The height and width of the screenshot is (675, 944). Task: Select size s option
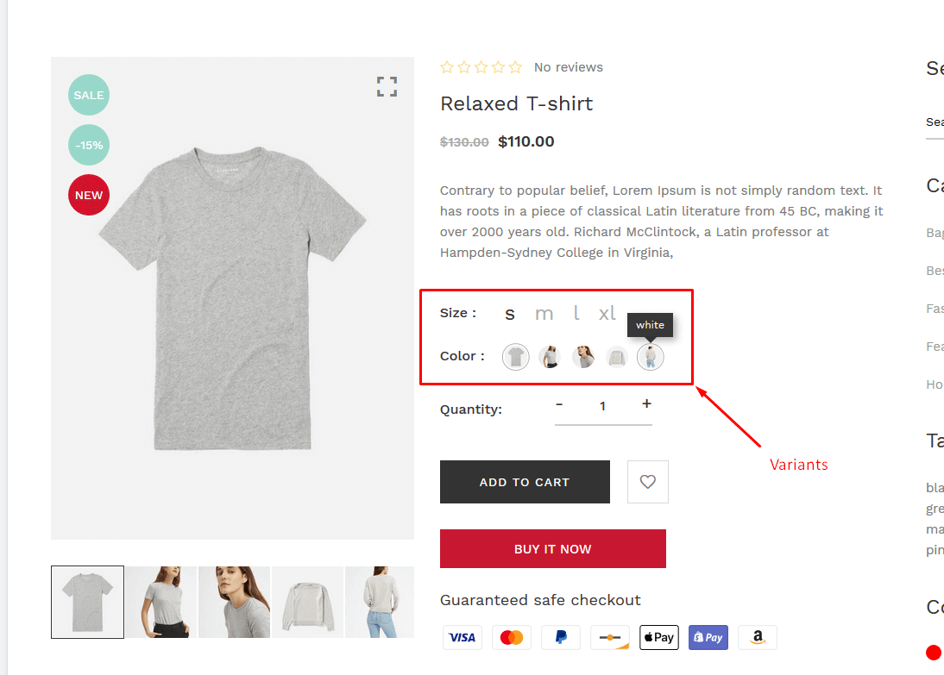click(x=510, y=314)
